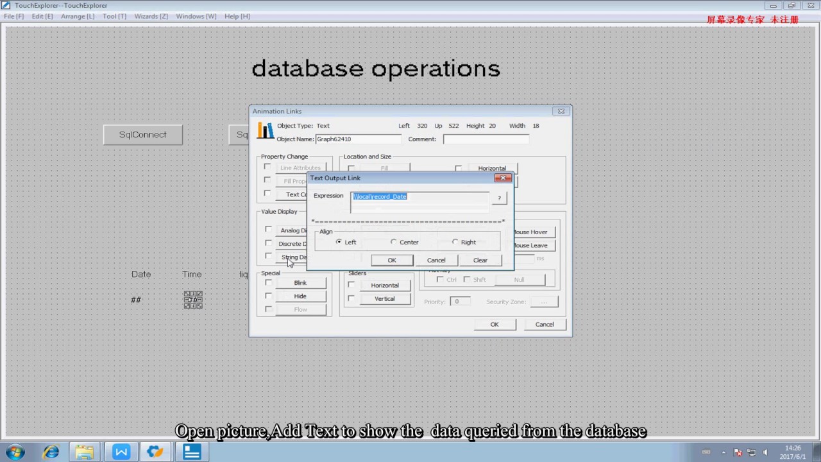Enable the Blink checkbox
The image size is (821, 462).
[268, 282]
